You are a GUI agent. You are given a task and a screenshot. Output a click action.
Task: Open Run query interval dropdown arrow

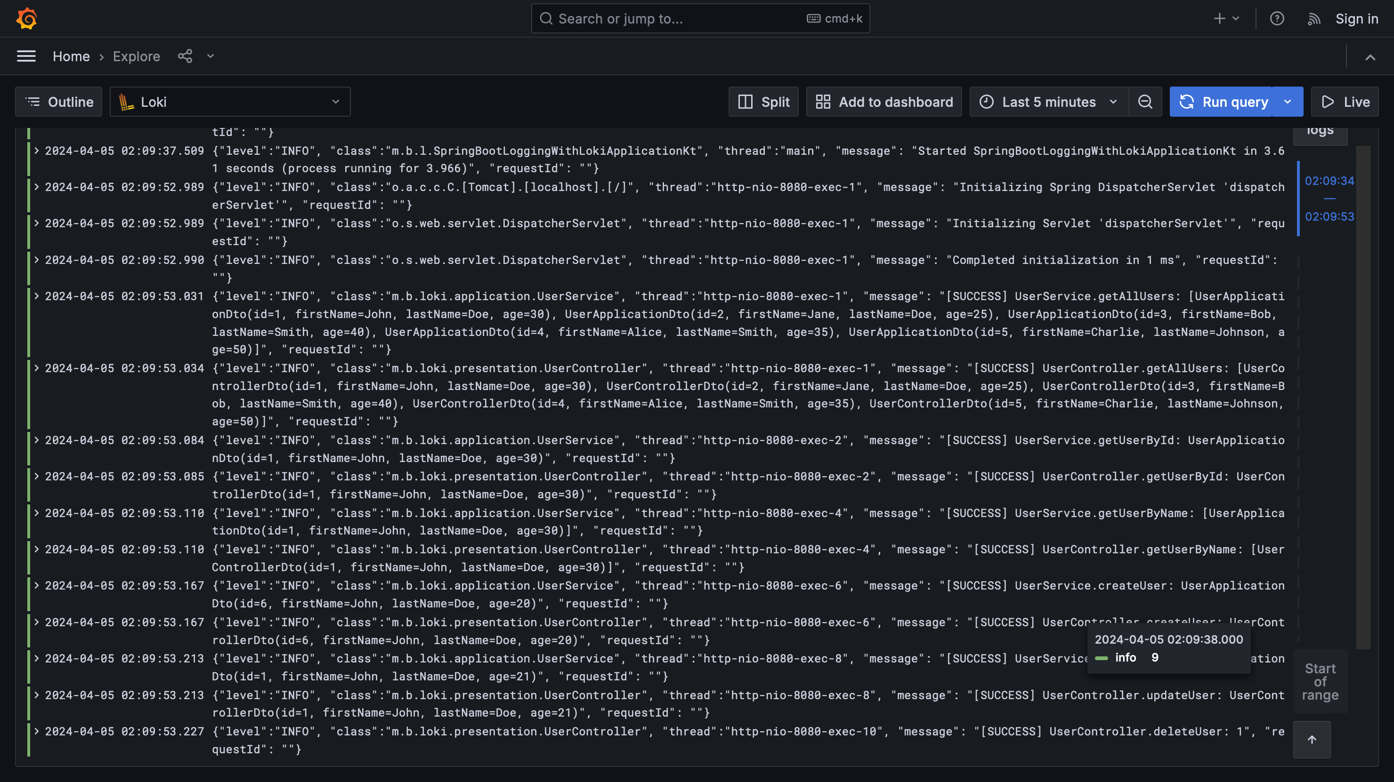click(1288, 102)
